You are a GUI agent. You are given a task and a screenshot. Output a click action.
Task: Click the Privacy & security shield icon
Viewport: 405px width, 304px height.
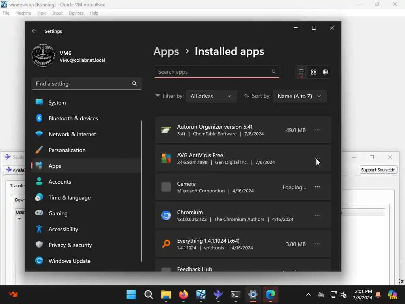39,245
